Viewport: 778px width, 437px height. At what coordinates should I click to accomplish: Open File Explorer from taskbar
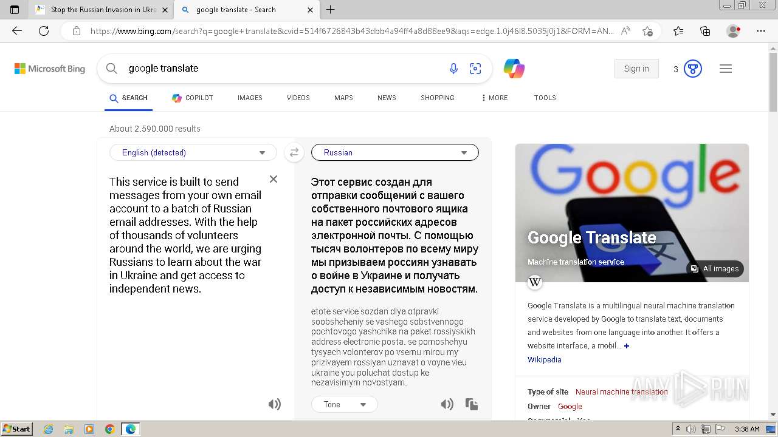point(69,429)
